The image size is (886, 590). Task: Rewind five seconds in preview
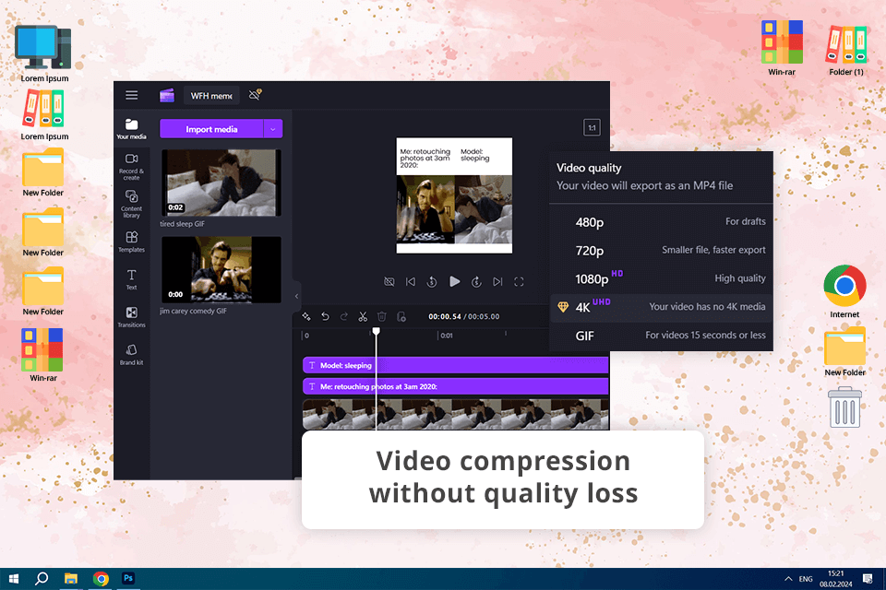[x=432, y=282]
